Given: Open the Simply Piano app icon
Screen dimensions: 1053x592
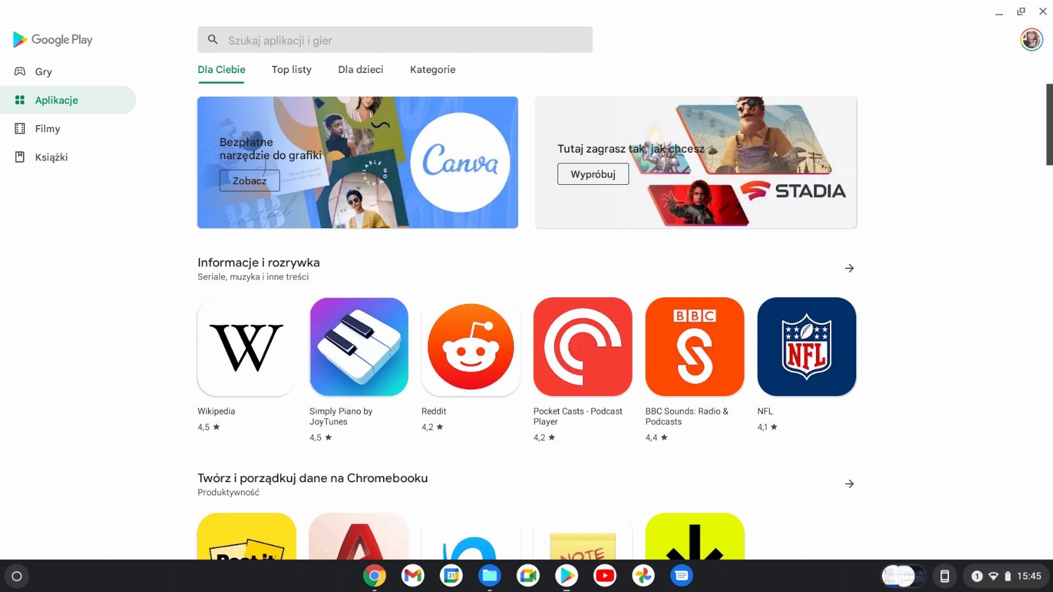Looking at the screenshot, I should coord(359,347).
